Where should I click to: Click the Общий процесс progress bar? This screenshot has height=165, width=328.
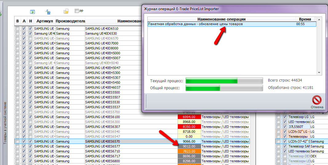click(x=224, y=88)
